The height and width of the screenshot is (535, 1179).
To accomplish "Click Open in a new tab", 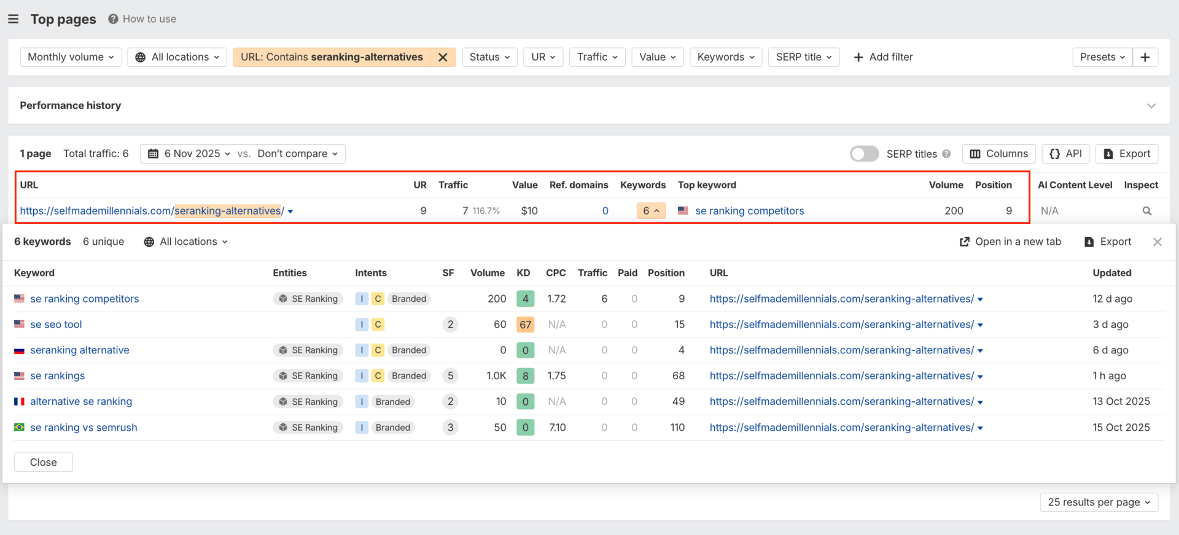I will pos(1010,242).
